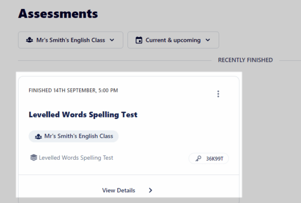Screen dimensions: 301x203
Task: Open the three-dot menu on the assessment card
Action: [x=218, y=94]
